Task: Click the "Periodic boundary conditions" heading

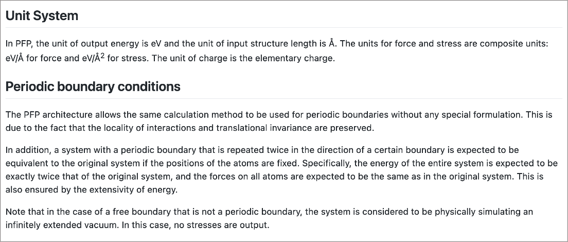Action: tap(93, 86)
